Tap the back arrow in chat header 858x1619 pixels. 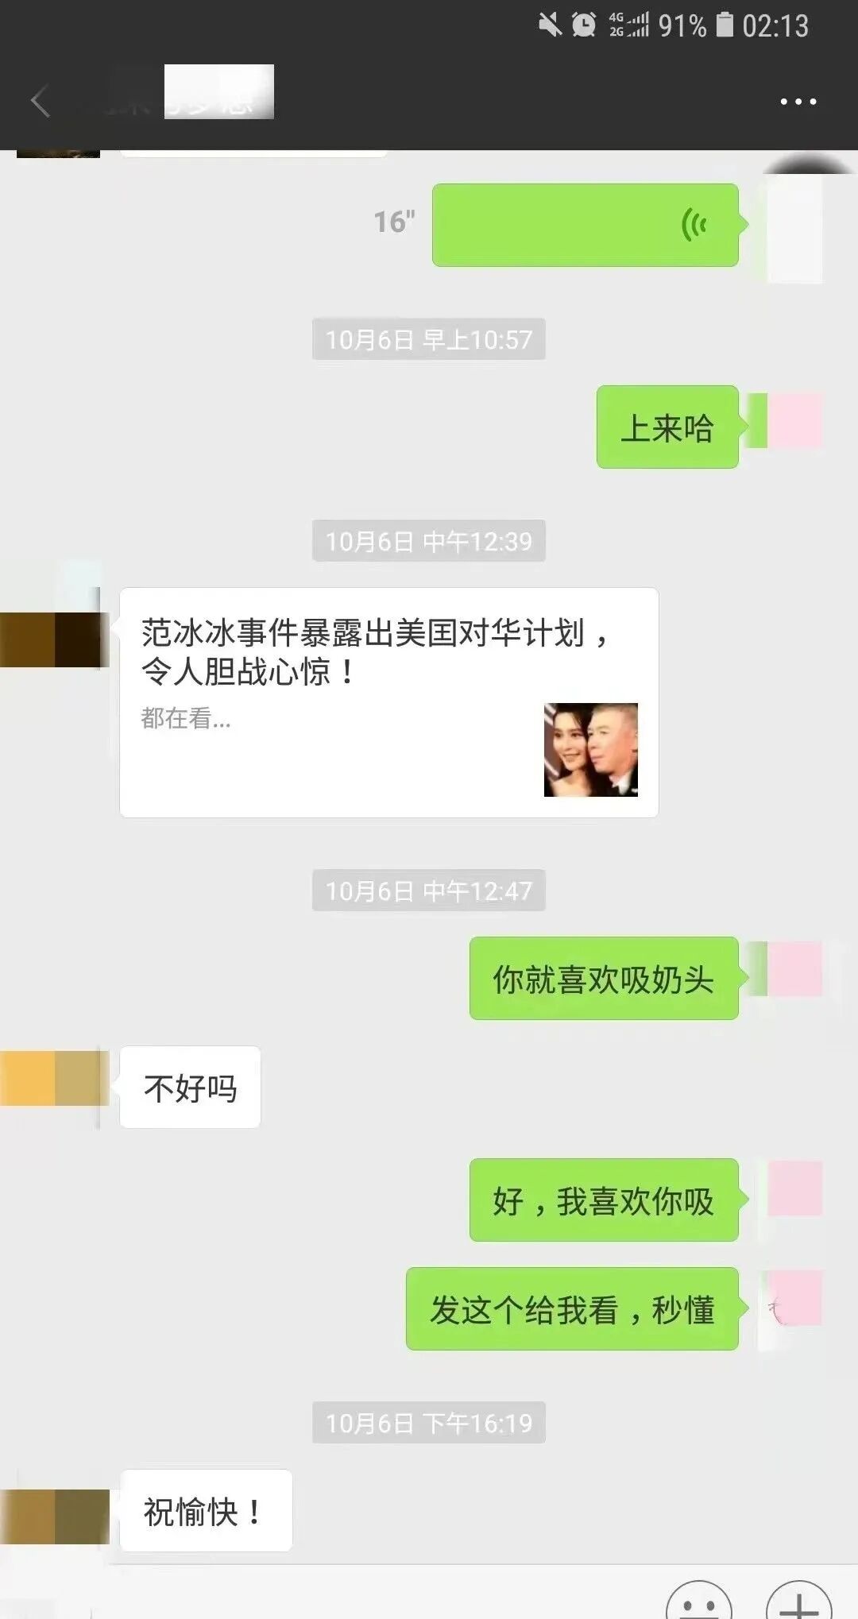click(41, 101)
